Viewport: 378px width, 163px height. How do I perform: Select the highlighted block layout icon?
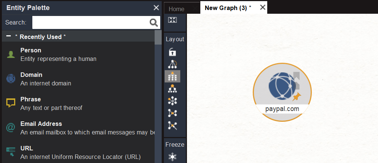coord(172,76)
